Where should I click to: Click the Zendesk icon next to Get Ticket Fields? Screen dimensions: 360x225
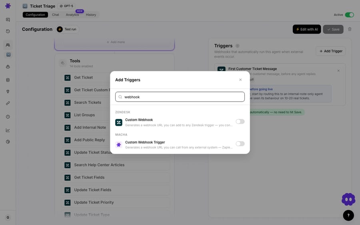click(68, 177)
